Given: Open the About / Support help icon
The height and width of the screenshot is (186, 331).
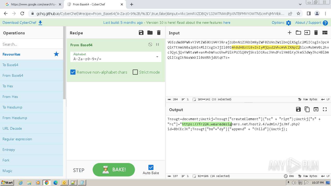Looking at the screenshot, I should coord(325,23).
